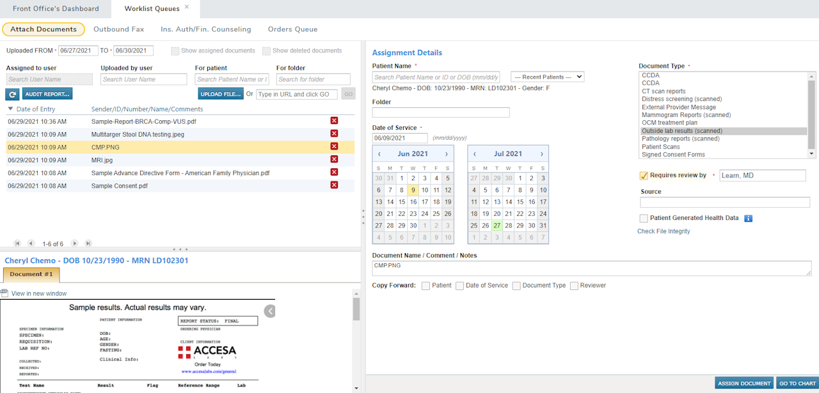Screen dimensions: 819x393
Task: Select the MRI.jpg document row
Action: pyautogui.click(x=180, y=160)
